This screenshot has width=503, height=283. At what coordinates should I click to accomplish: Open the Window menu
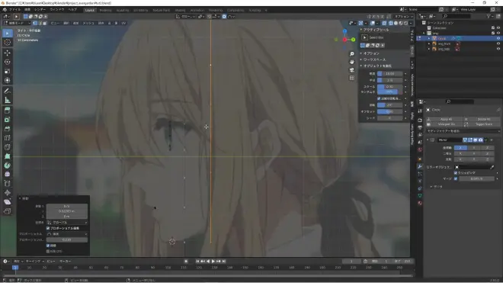coord(57,10)
